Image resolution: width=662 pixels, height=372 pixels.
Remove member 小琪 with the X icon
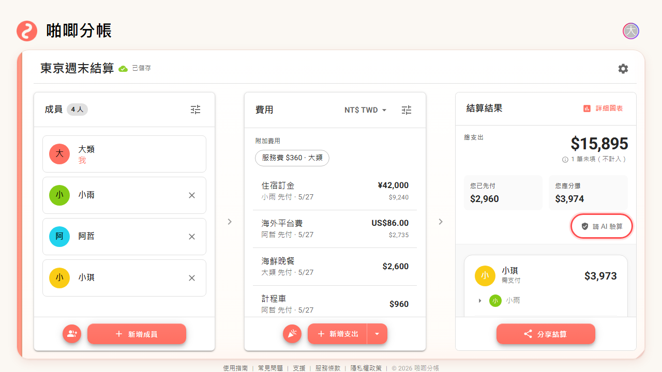pos(192,278)
